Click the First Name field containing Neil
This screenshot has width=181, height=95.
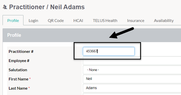132,79
